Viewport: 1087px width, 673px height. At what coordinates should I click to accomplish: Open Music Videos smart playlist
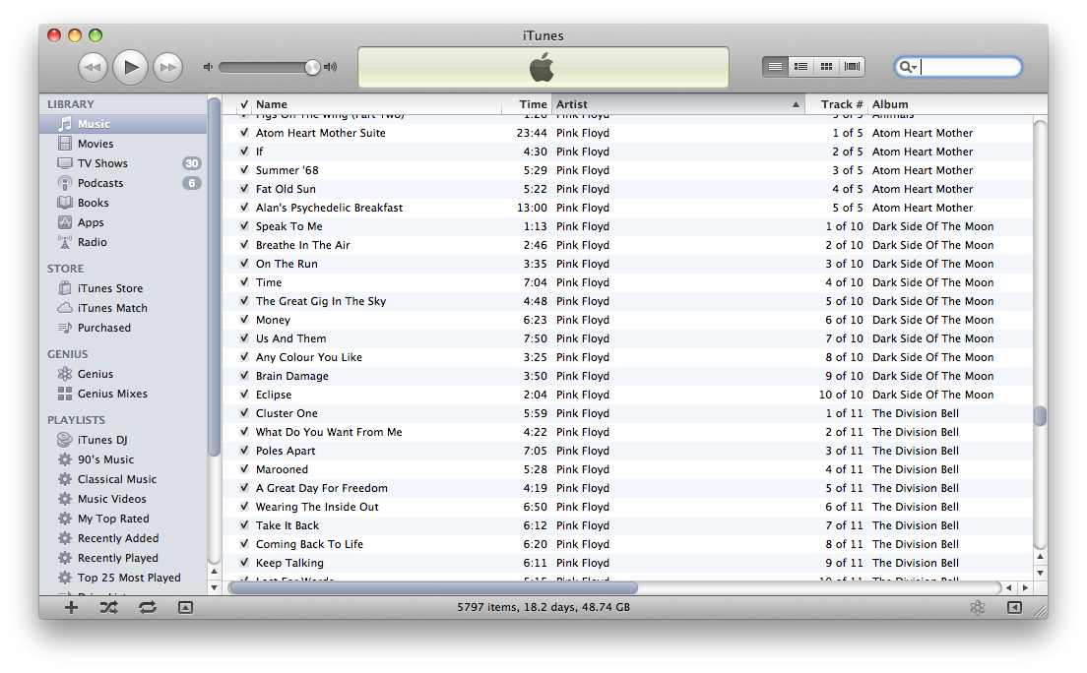click(x=123, y=499)
